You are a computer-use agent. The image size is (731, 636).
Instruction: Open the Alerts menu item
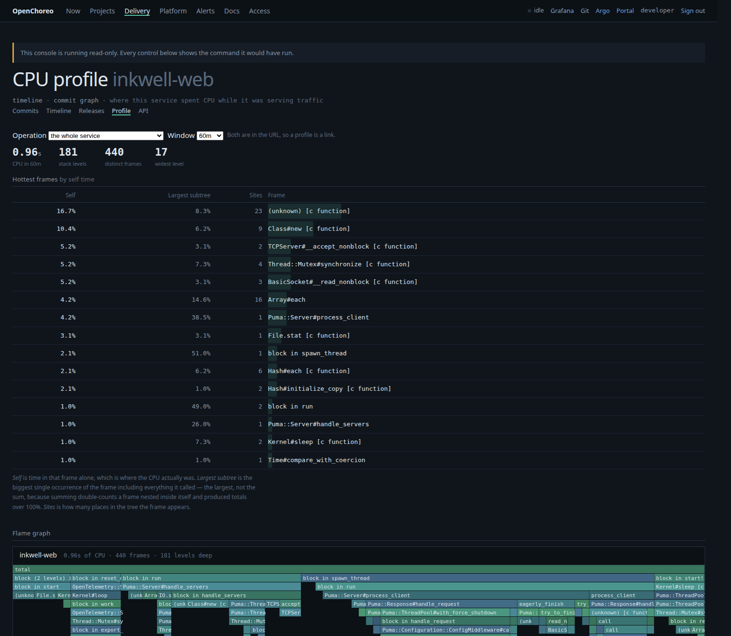point(205,11)
